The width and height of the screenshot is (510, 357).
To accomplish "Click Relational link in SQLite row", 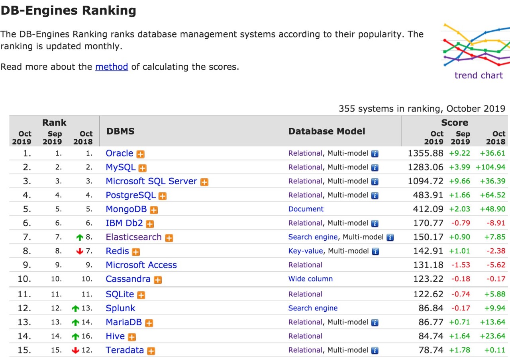I will 306,295.
